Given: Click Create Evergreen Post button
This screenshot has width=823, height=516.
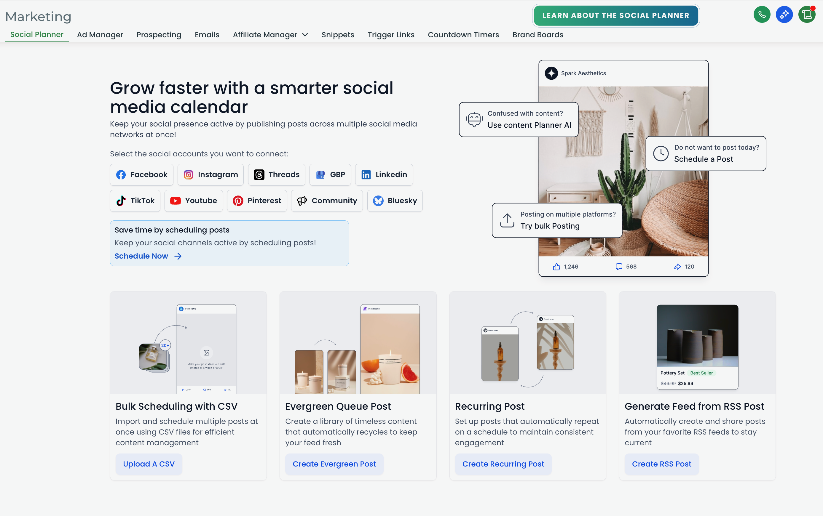Looking at the screenshot, I should click(334, 464).
